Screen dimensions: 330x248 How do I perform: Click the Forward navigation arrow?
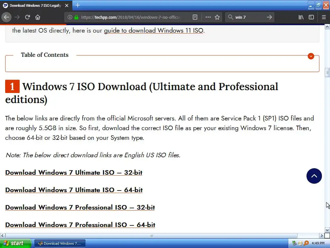[x=17, y=17]
